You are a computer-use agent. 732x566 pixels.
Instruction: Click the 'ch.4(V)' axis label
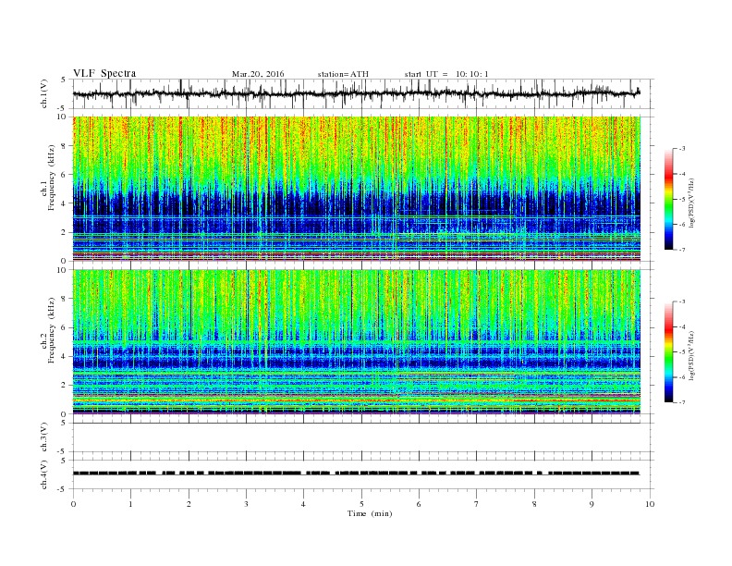[x=44, y=474]
